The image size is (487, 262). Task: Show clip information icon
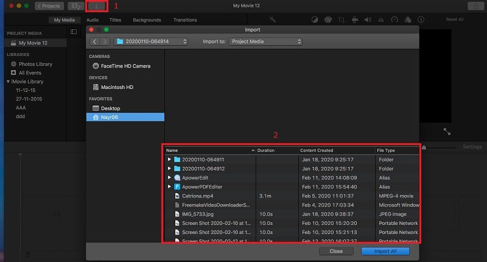421,19
